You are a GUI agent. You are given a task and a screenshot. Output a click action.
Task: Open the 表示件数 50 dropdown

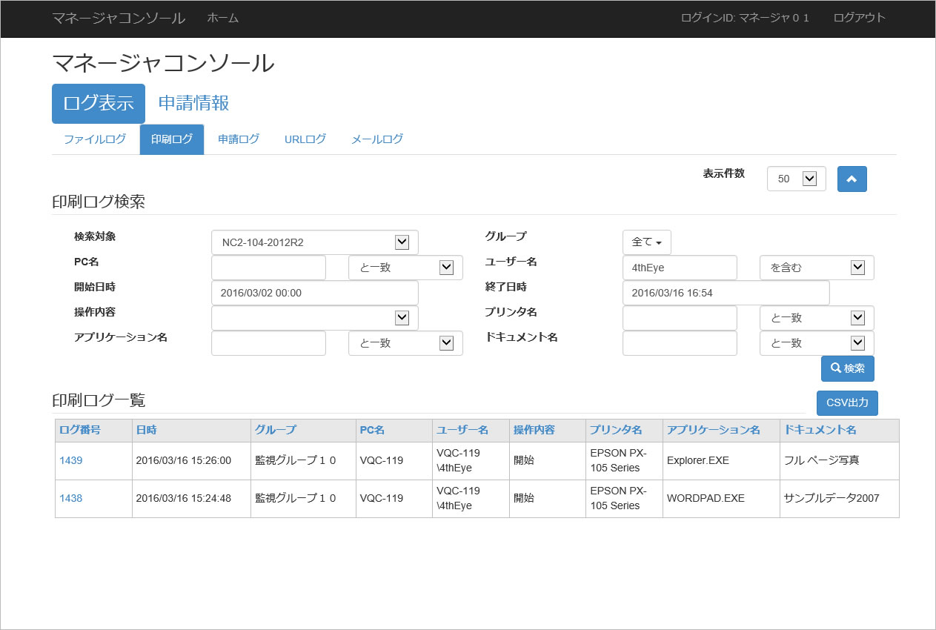pyautogui.click(x=796, y=179)
